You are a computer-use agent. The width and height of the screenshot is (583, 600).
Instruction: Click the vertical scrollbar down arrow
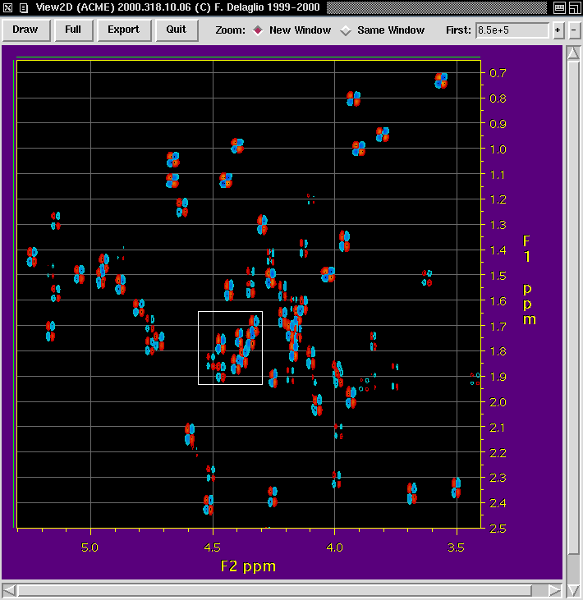tap(572, 573)
